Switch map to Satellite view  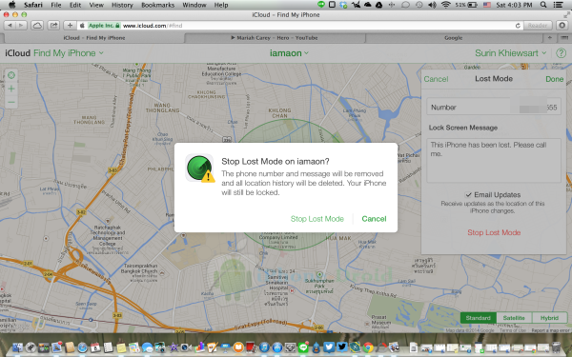coord(514,318)
